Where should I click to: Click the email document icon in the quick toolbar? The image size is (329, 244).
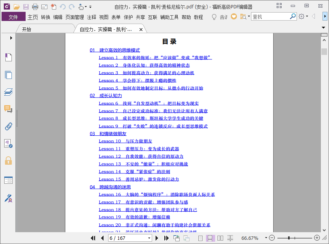pyautogui.click(x=44, y=7)
